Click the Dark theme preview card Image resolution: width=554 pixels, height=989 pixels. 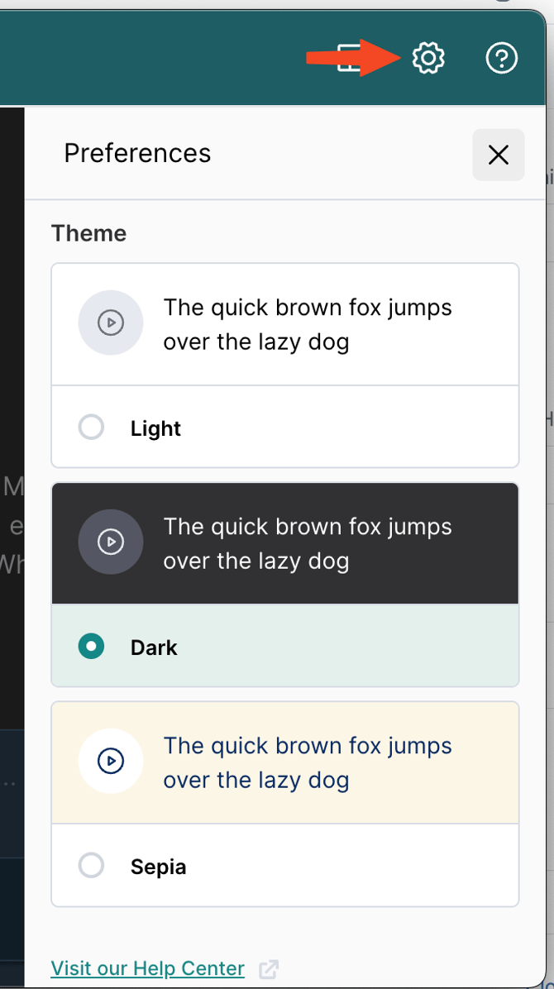(x=285, y=542)
